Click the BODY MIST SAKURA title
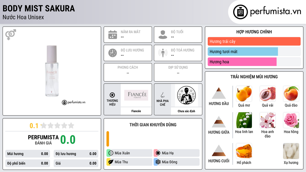This screenshot has width=306, height=172. point(39,8)
